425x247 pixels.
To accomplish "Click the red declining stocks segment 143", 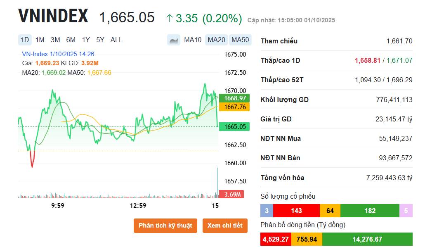I will [296, 211].
